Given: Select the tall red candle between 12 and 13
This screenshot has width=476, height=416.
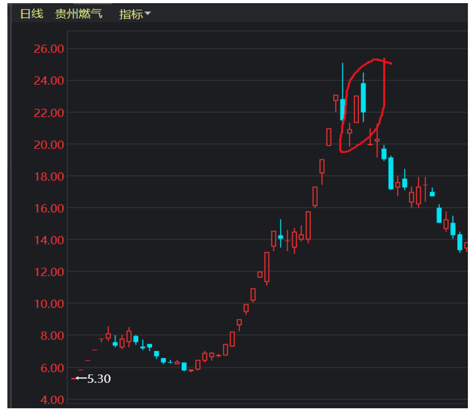Looking at the screenshot, I should pyautogui.click(x=267, y=267).
